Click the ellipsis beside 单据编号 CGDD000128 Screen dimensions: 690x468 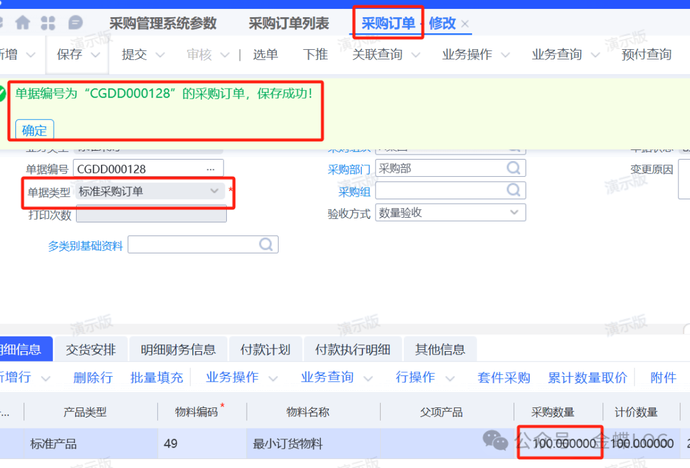[x=211, y=169]
